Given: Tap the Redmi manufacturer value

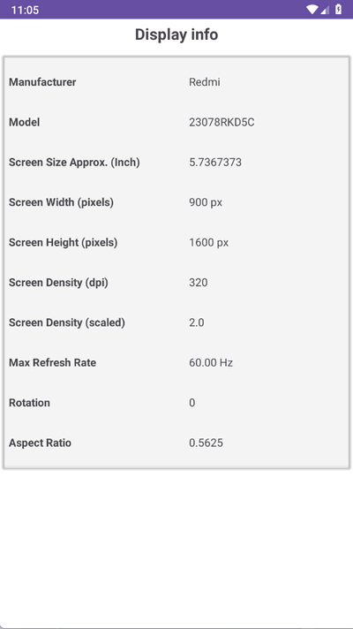Looking at the screenshot, I should (x=205, y=82).
